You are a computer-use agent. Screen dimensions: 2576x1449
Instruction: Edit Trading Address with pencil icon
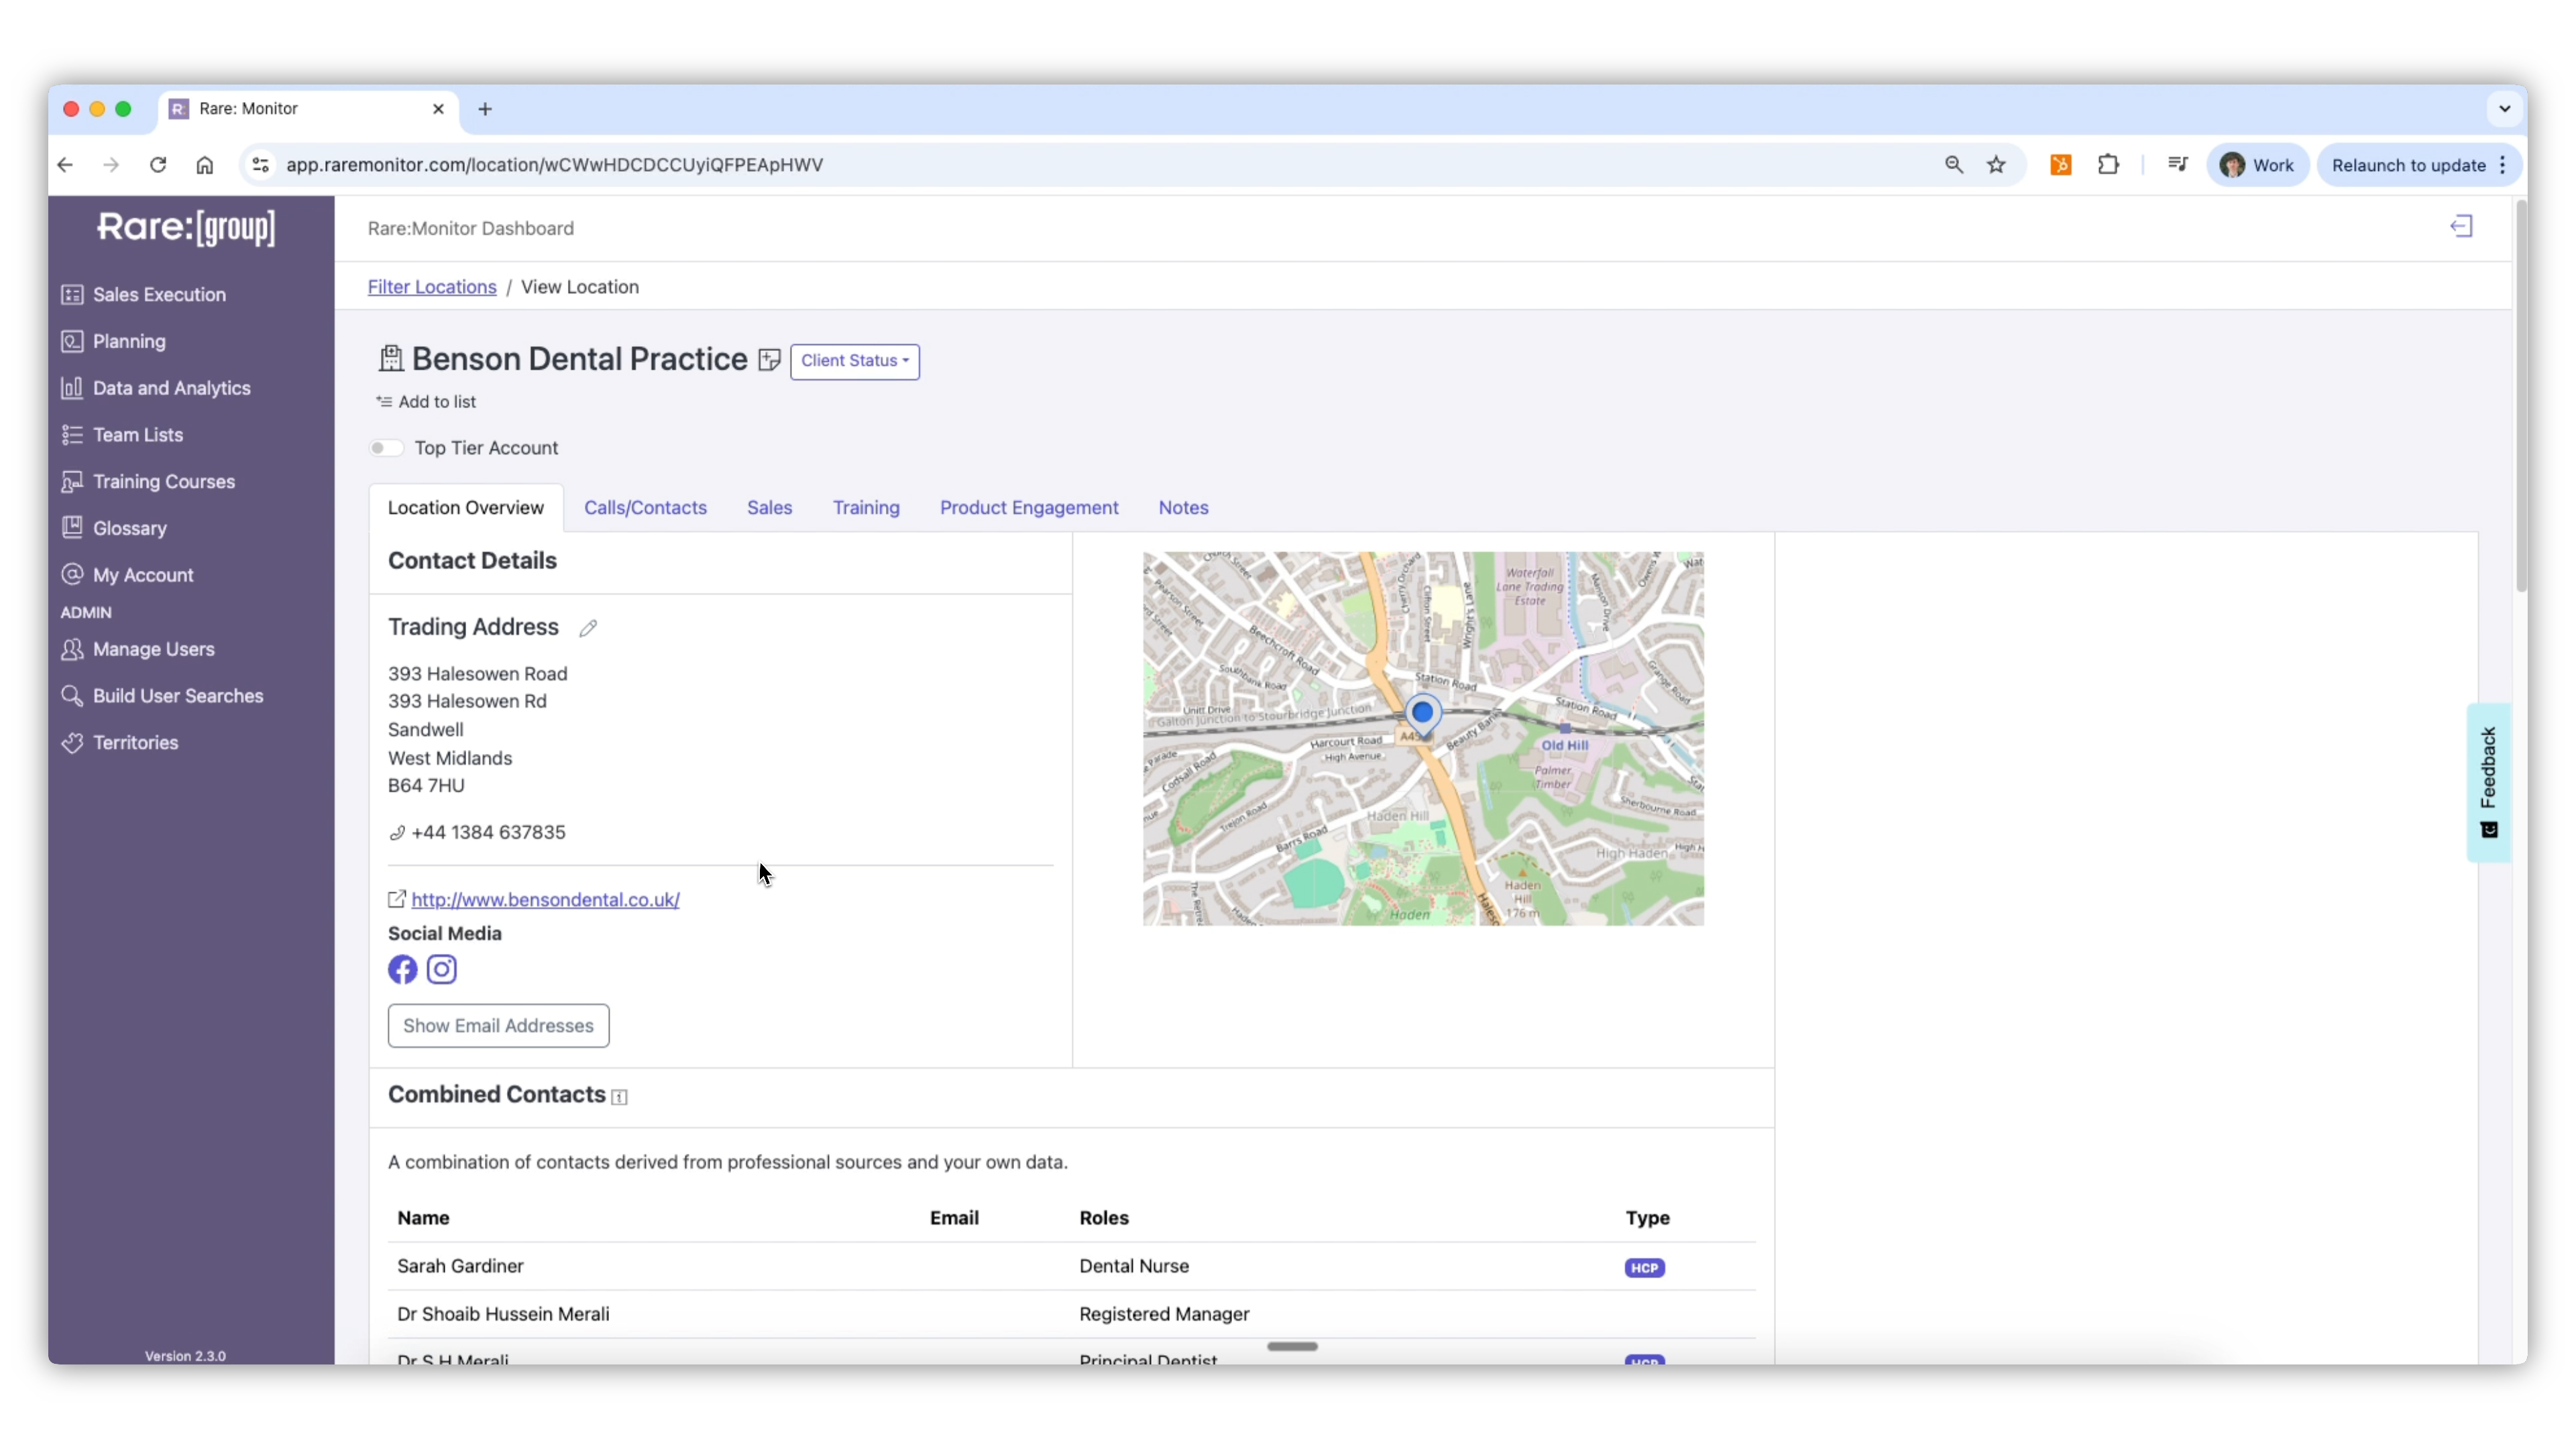(x=588, y=628)
